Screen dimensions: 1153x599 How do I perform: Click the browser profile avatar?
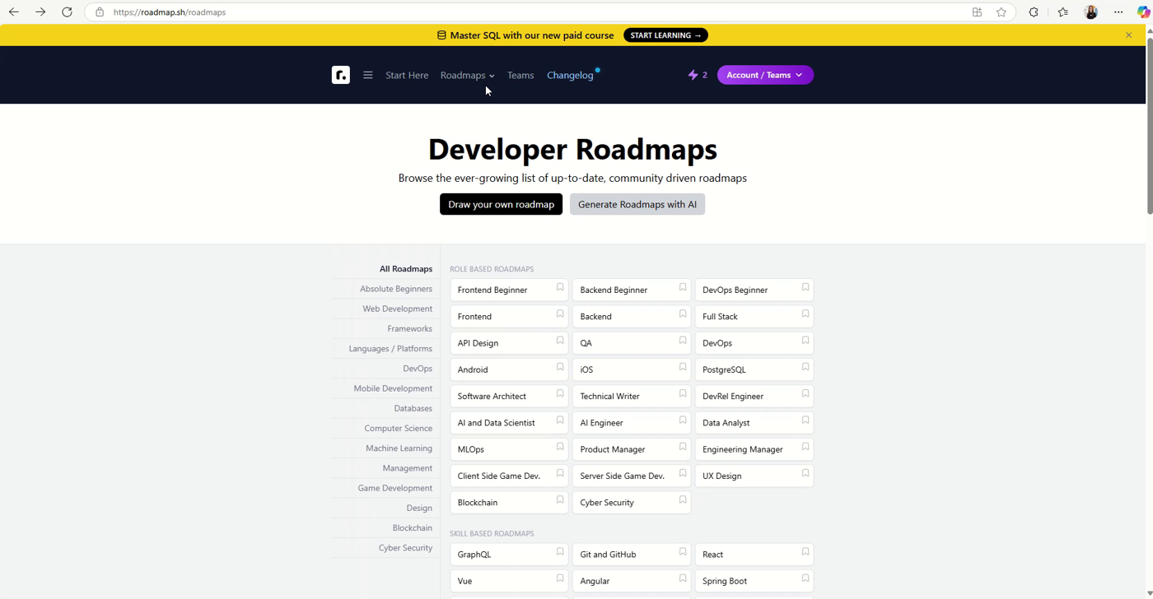1091,12
